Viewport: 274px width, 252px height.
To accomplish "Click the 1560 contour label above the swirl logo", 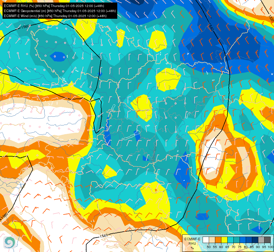I will click(4, 216).
